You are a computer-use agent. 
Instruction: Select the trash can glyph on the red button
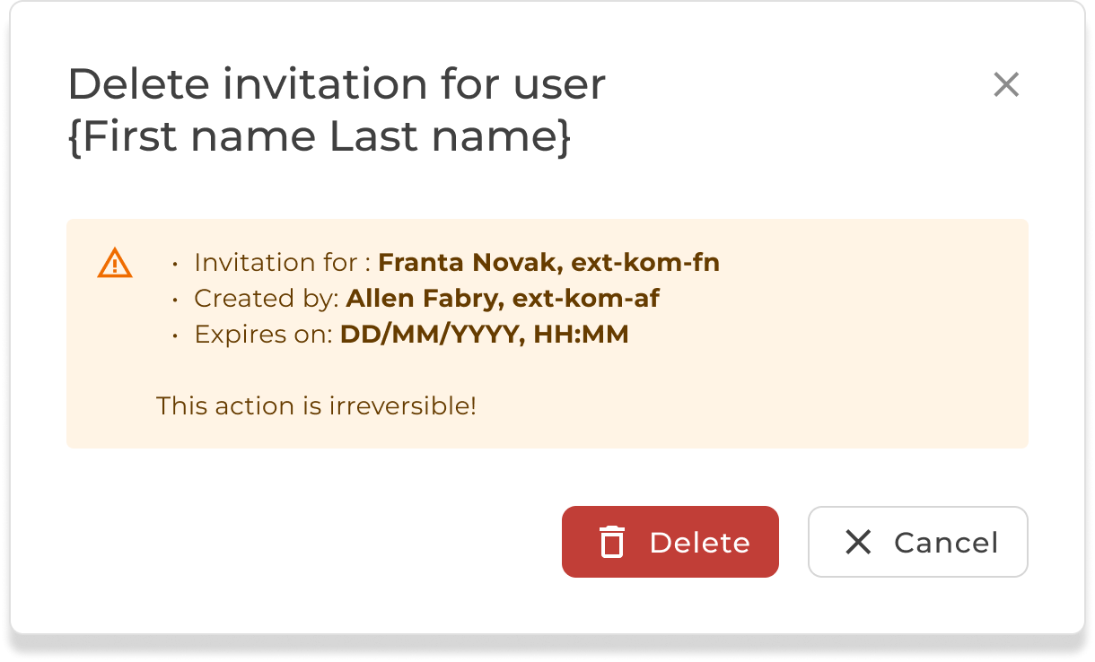611,542
